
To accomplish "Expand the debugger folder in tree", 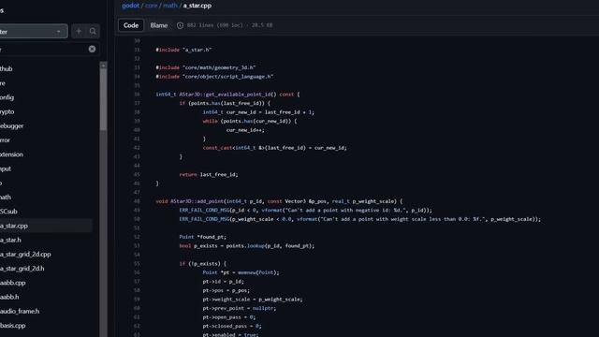I will tap(11, 125).
